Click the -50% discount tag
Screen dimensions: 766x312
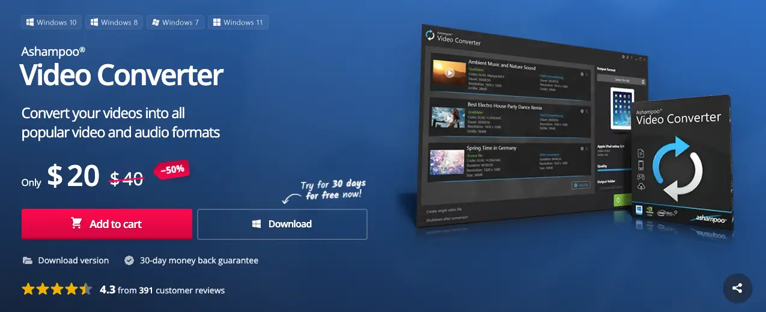coord(171,170)
